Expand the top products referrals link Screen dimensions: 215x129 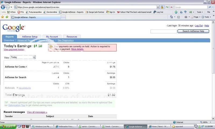pyautogui.click(x=24, y=88)
